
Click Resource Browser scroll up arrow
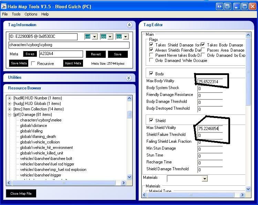(129, 98)
